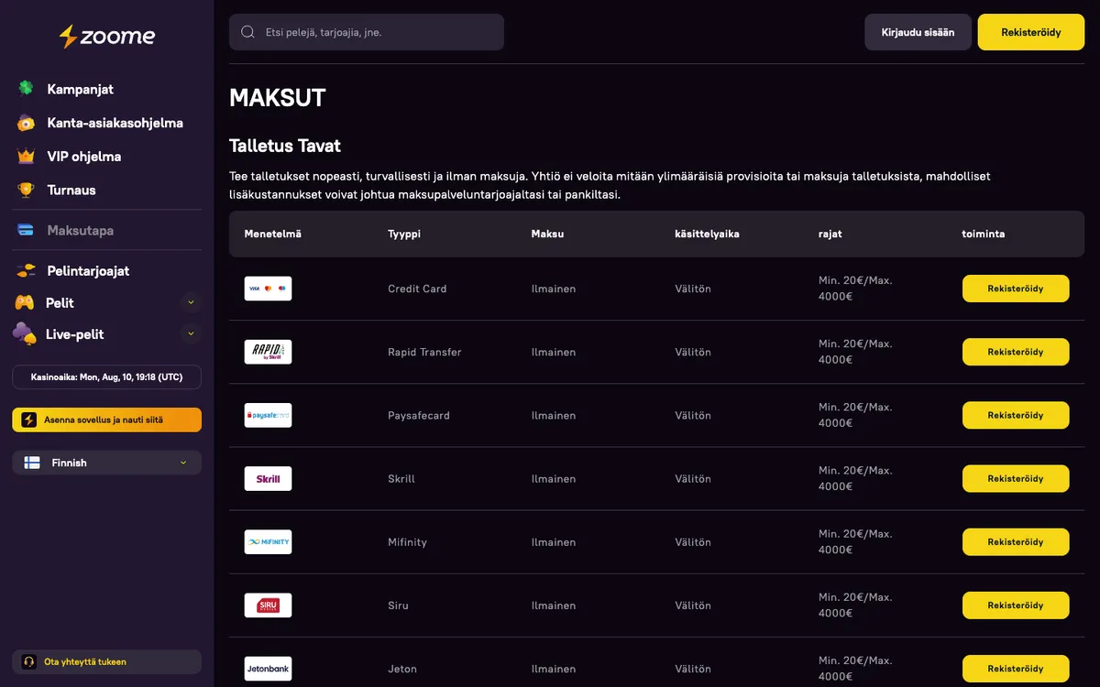Click the Kanta-asiakasohjelma coin icon
Viewport: 1100px width, 687px height.
point(26,123)
